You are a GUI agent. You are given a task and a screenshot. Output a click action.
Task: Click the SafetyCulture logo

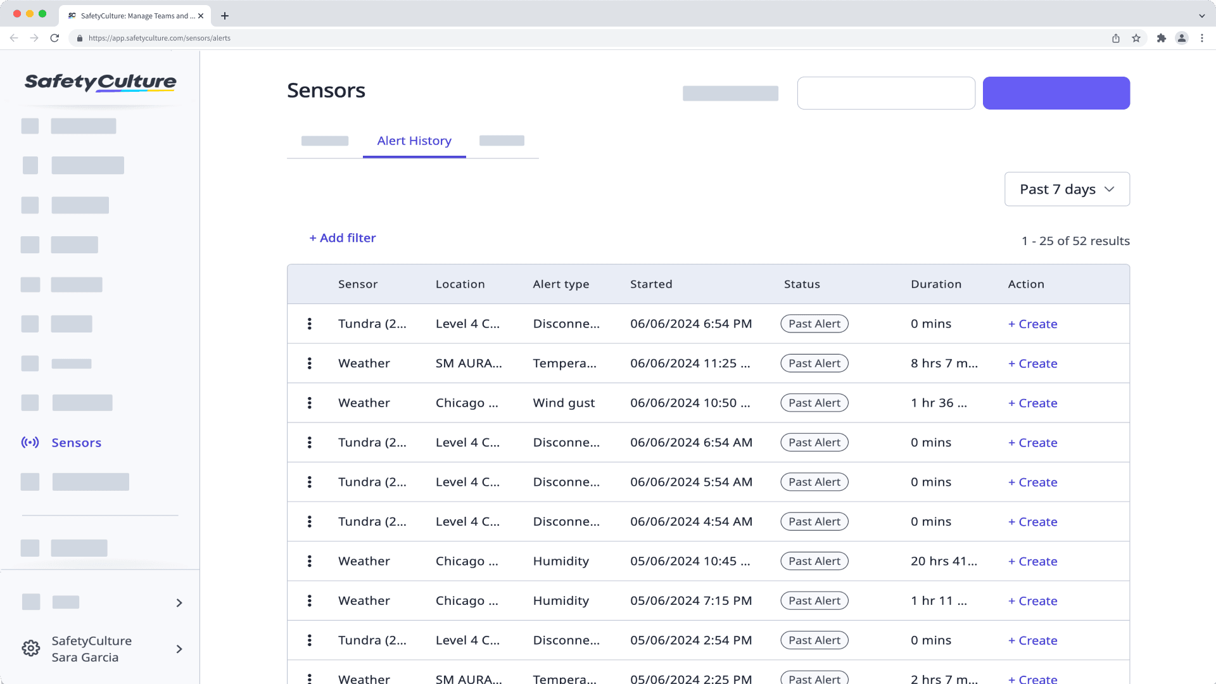[x=99, y=83]
